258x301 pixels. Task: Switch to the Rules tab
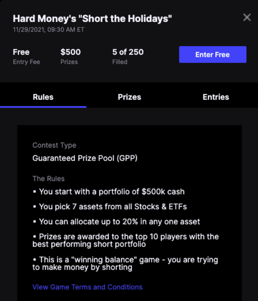click(x=43, y=97)
